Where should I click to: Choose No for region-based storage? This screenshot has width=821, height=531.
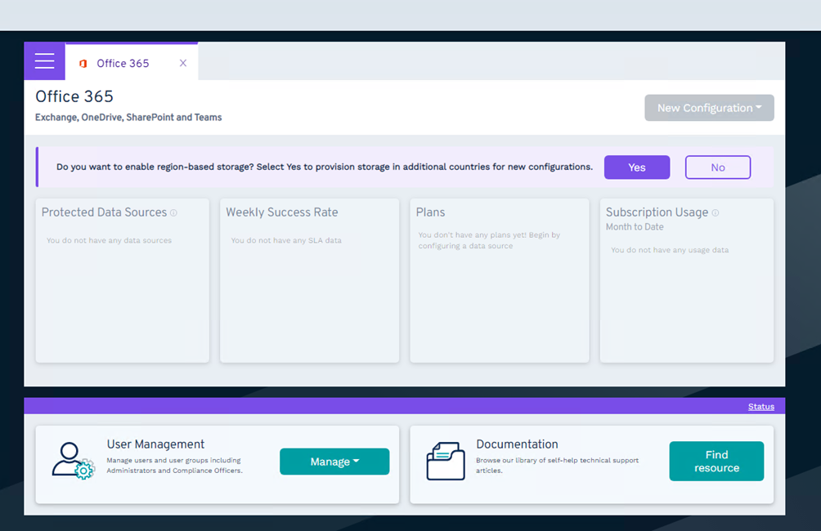tap(717, 167)
